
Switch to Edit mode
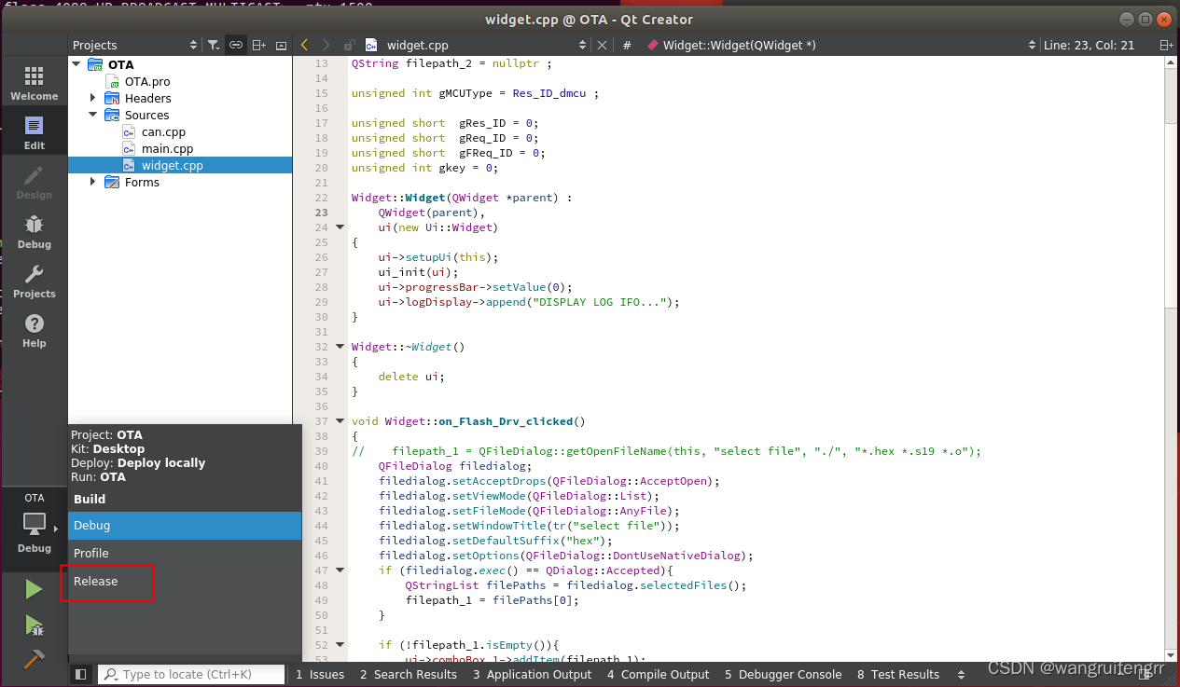34,133
